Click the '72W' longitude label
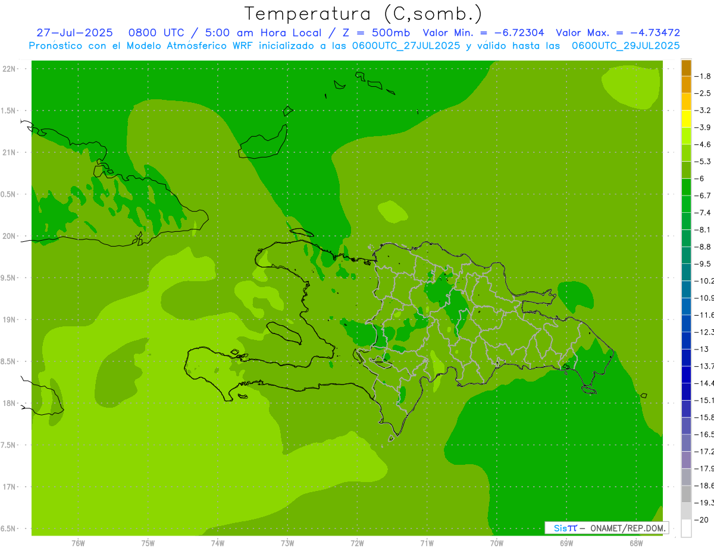The image size is (714, 551). coord(357,543)
